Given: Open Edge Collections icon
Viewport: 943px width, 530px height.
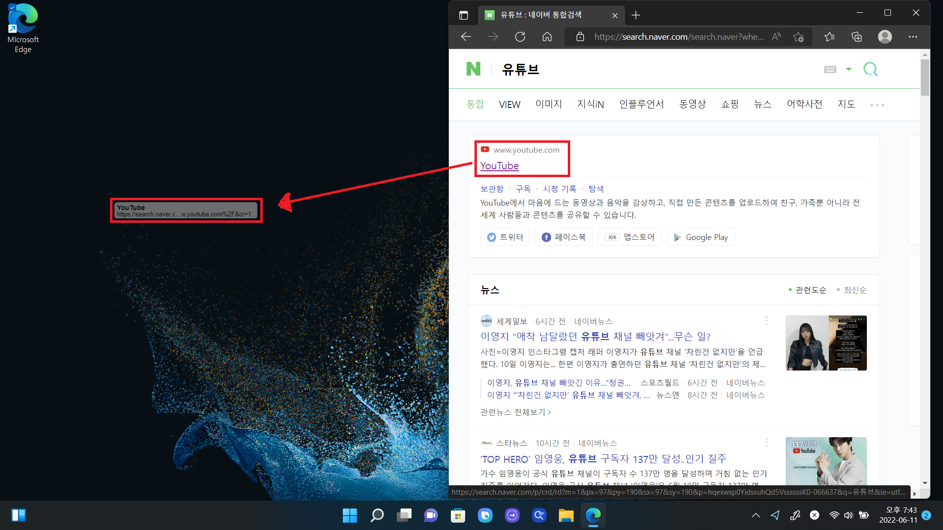Looking at the screenshot, I should (x=857, y=37).
